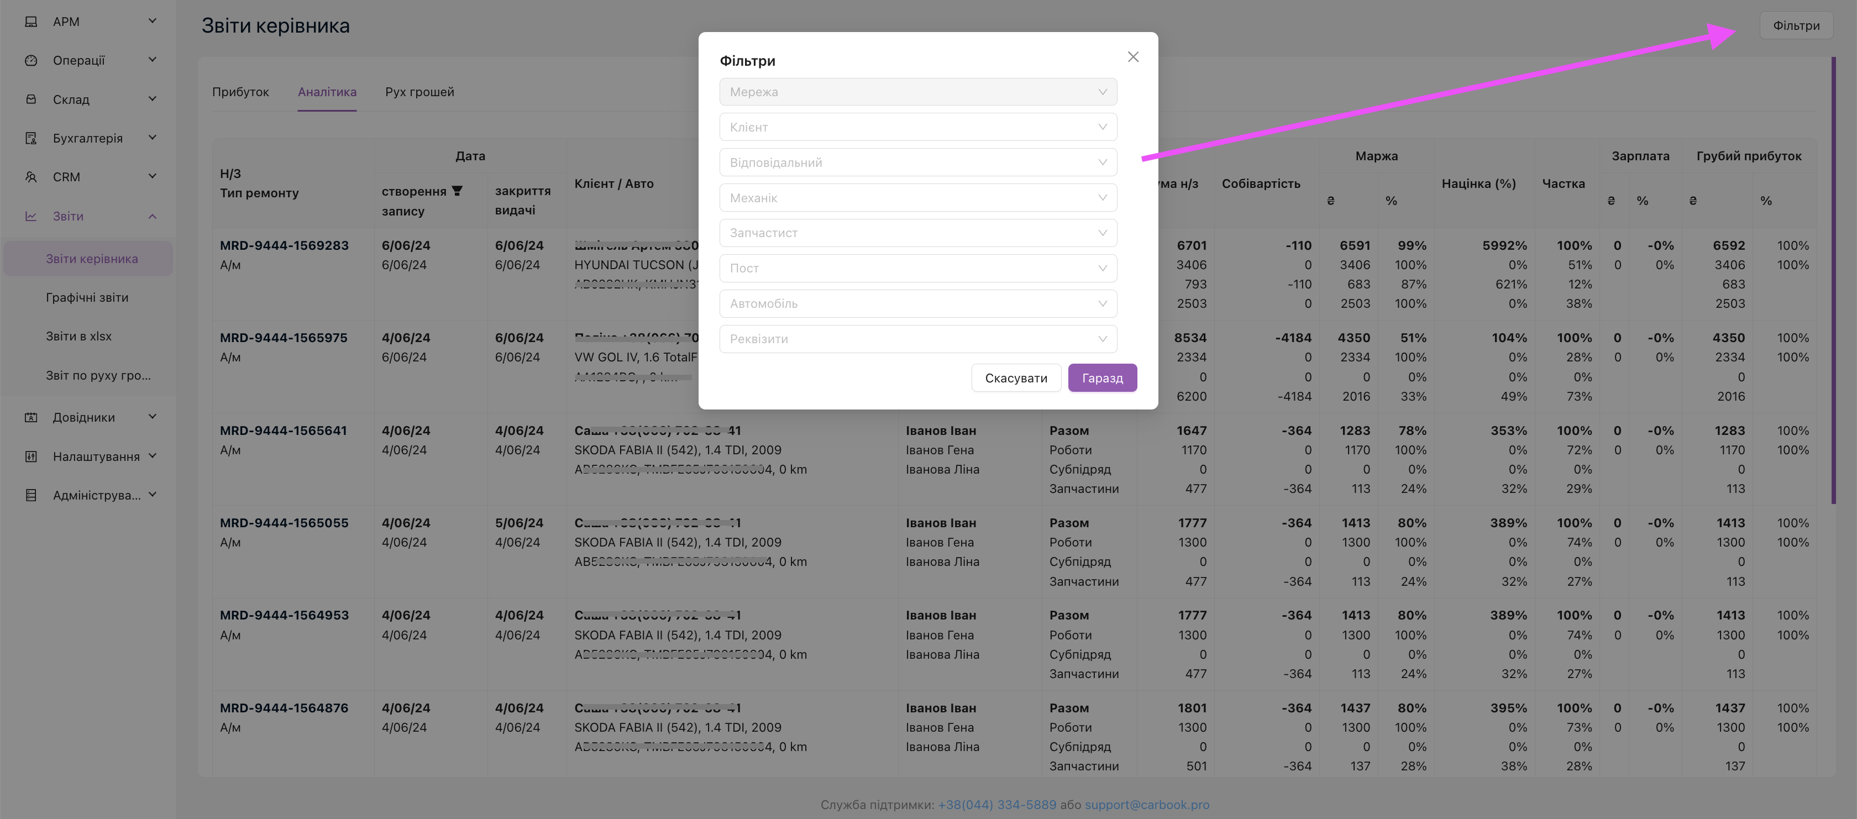1857x819 pixels.
Task: Collapse the Звіти menu section
Action: 152,216
